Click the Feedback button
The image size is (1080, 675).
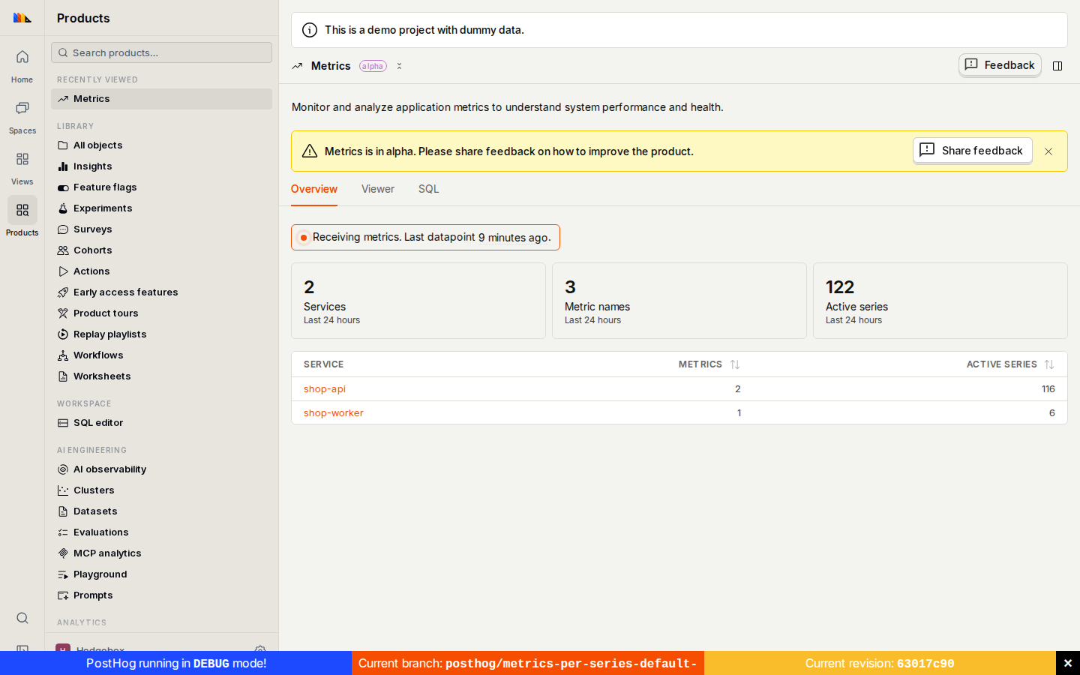pyautogui.click(x=1000, y=65)
